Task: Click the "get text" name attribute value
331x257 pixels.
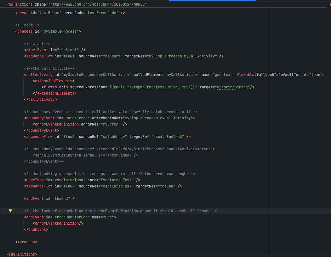Action: tap(224, 75)
